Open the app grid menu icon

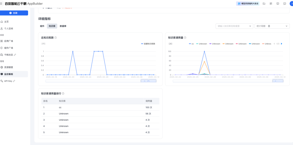point(1,4)
